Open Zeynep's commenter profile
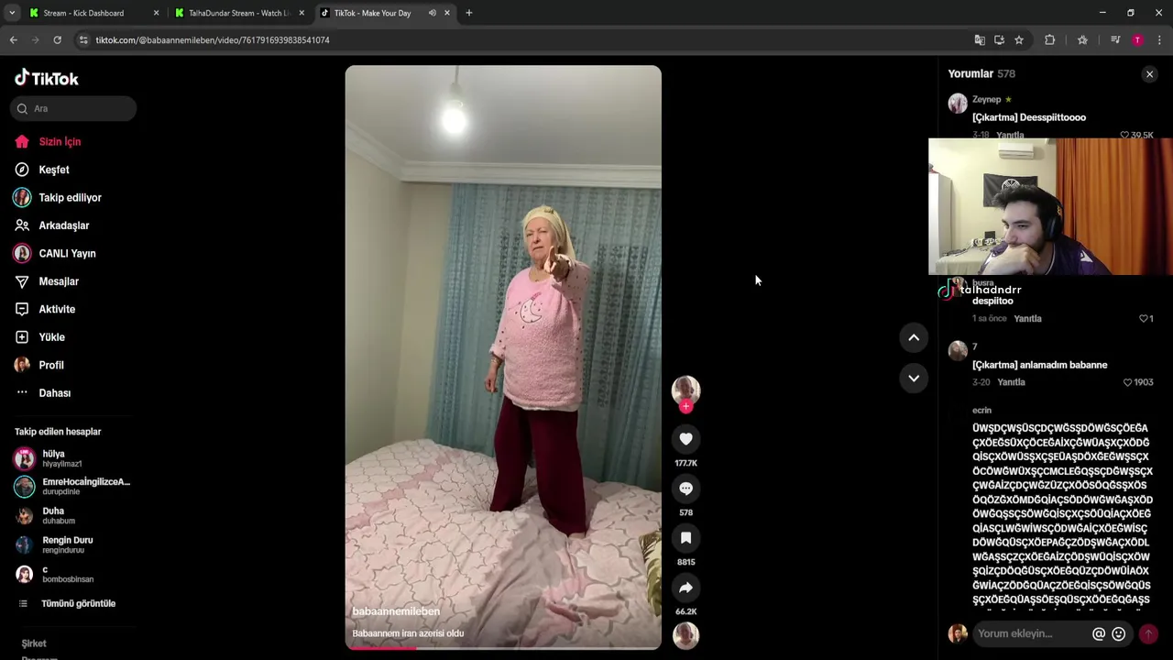The image size is (1173, 660). [x=958, y=104]
